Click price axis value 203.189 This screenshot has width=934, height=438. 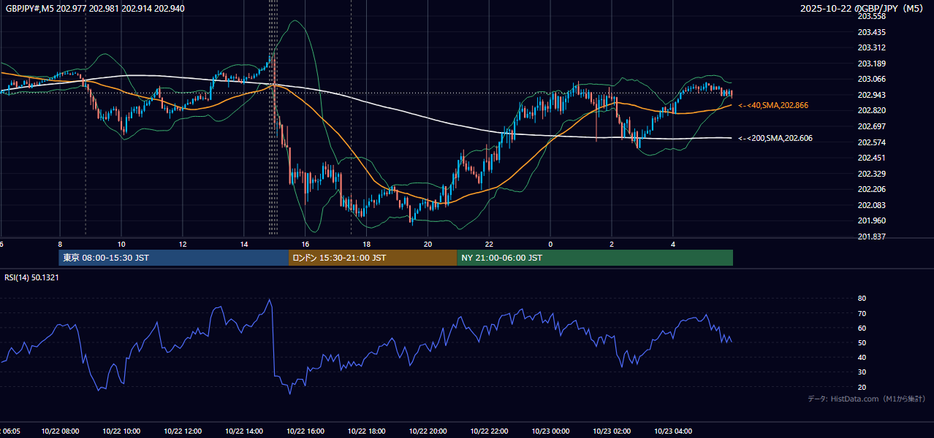click(x=871, y=64)
